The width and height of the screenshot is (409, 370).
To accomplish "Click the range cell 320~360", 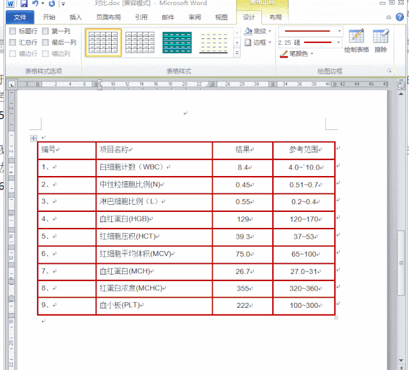I will tap(304, 289).
